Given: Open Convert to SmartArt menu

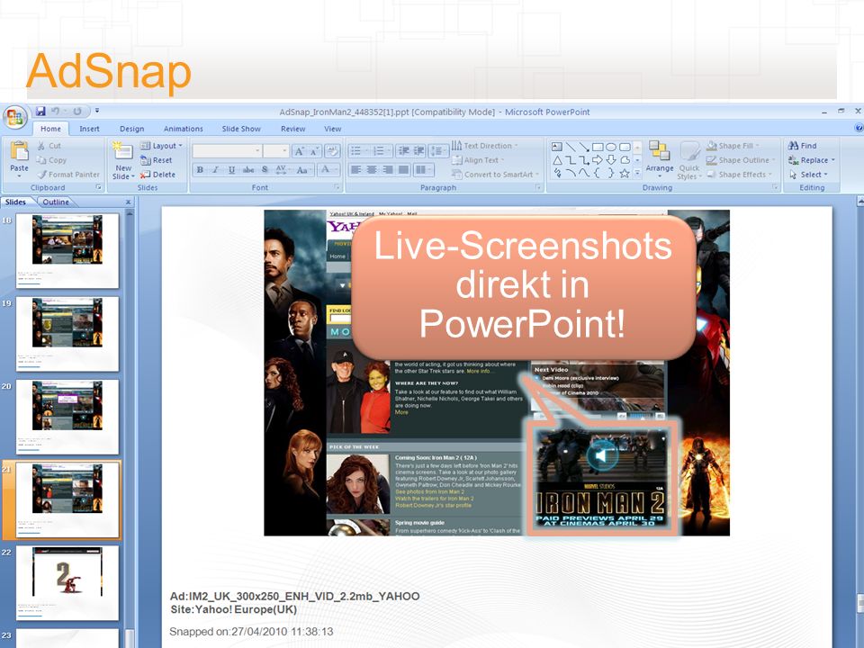Looking at the screenshot, I should pyautogui.click(x=495, y=175).
